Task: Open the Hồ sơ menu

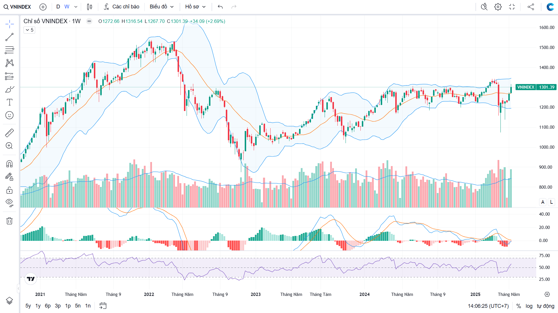Action: (195, 7)
